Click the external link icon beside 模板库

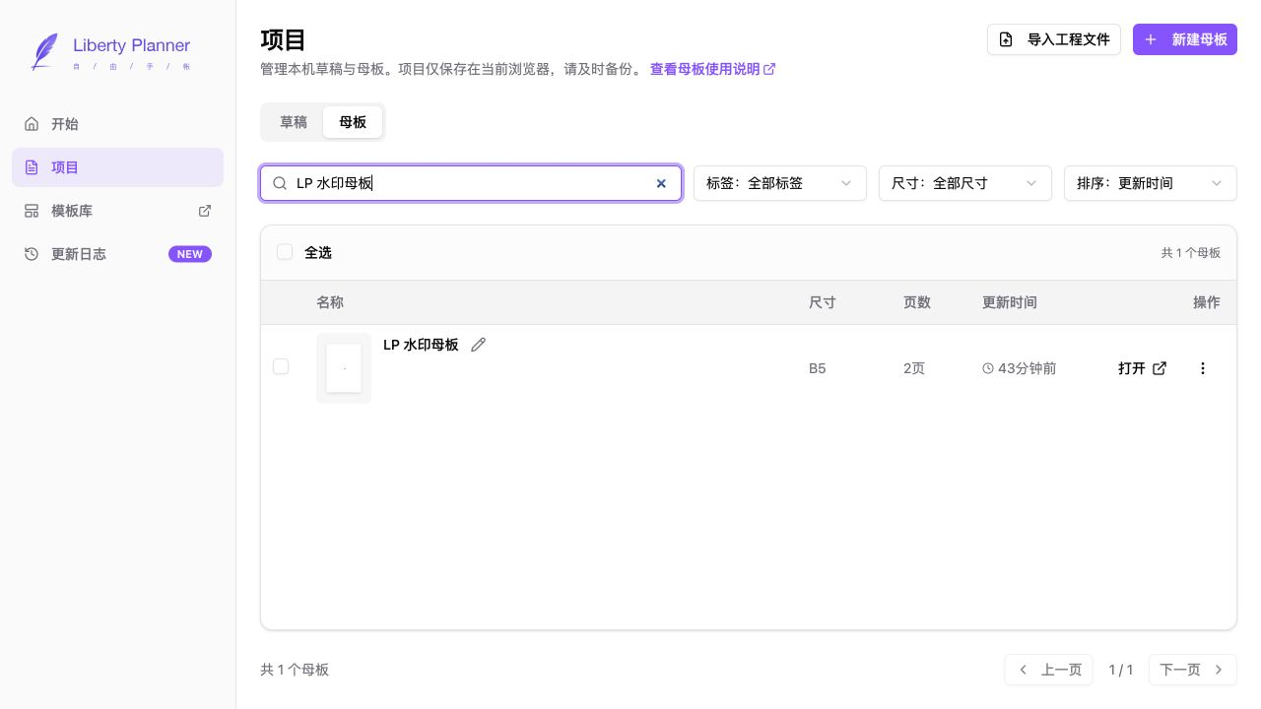(x=205, y=211)
